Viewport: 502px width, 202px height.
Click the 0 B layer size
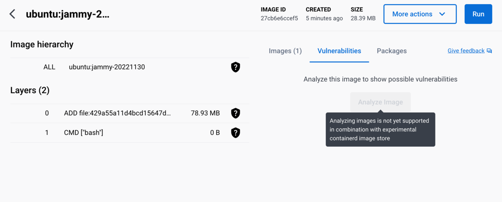[215, 133]
